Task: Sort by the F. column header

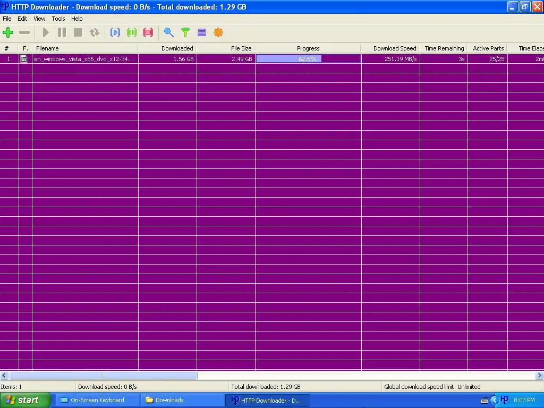Action: tap(25, 48)
